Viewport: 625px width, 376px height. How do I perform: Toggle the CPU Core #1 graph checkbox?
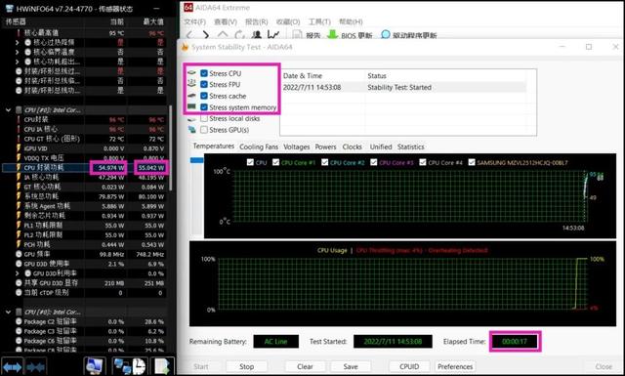tap(275, 162)
